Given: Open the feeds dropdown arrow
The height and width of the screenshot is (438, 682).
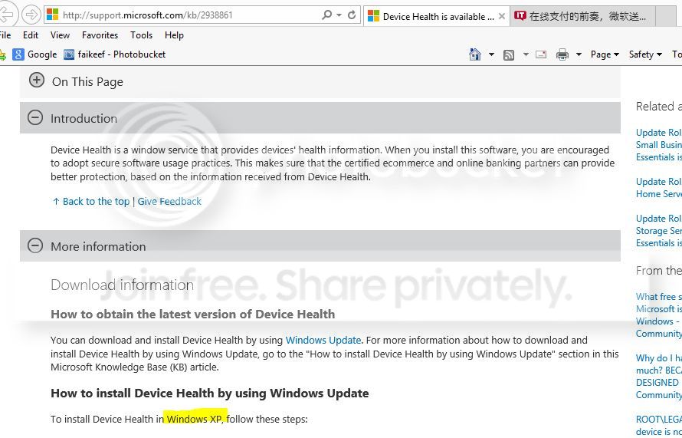Looking at the screenshot, I should 526,54.
